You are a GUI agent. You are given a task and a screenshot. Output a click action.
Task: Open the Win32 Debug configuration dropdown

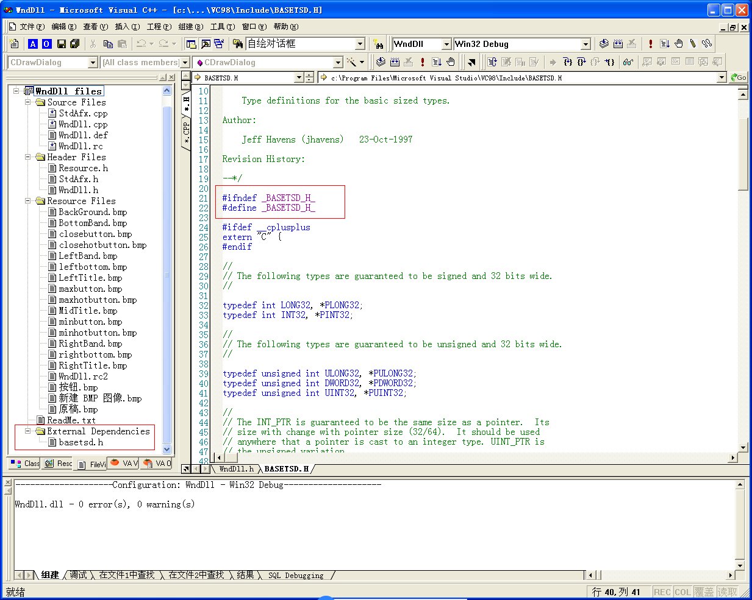pyautogui.click(x=585, y=44)
